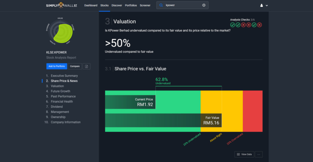Click into the kpower search field
This screenshot has width=313, height=162.
pos(183,5)
